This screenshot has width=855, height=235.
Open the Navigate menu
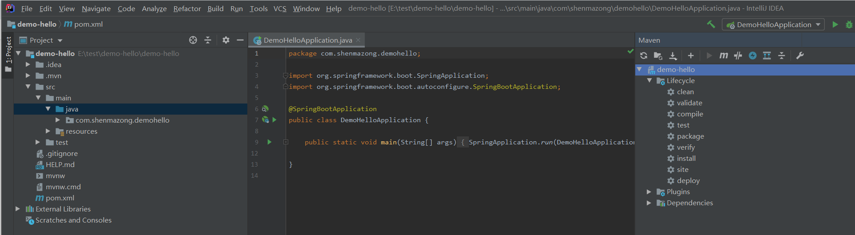[96, 8]
